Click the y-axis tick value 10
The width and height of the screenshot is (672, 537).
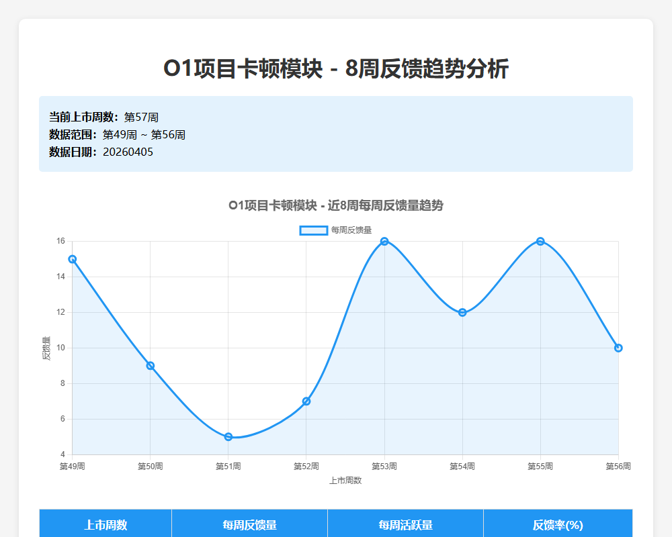(61, 348)
